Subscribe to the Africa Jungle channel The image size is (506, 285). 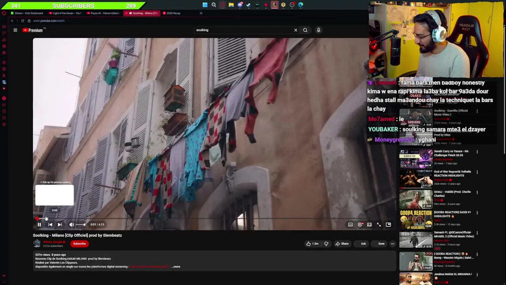click(x=79, y=244)
